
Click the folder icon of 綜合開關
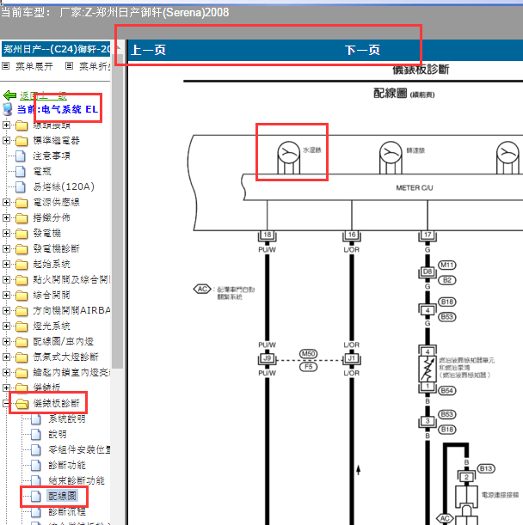pyautogui.click(x=22, y=296)
